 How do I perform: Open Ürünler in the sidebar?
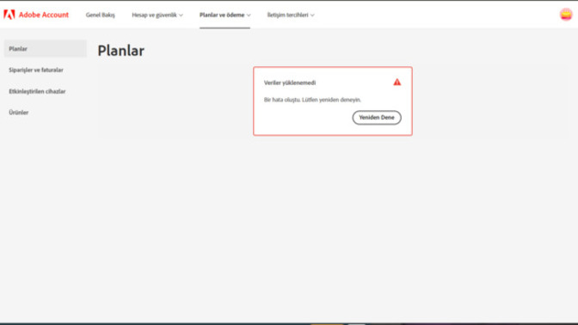tap(19, 113)
